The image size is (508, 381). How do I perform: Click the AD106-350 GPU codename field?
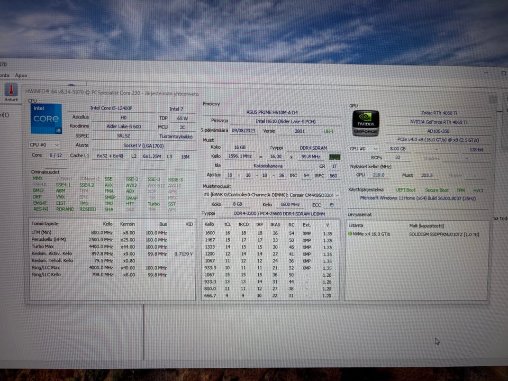tap(438, 131)
